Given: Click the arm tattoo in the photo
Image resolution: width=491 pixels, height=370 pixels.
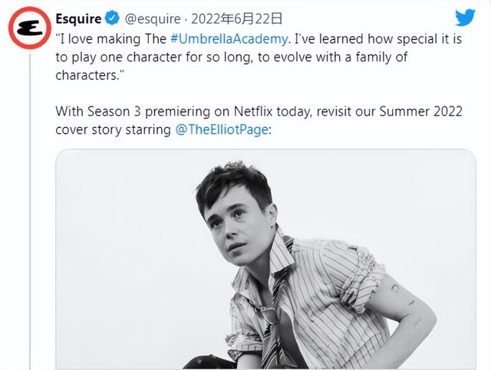Looking at the screenshot, I should [397, 289].
